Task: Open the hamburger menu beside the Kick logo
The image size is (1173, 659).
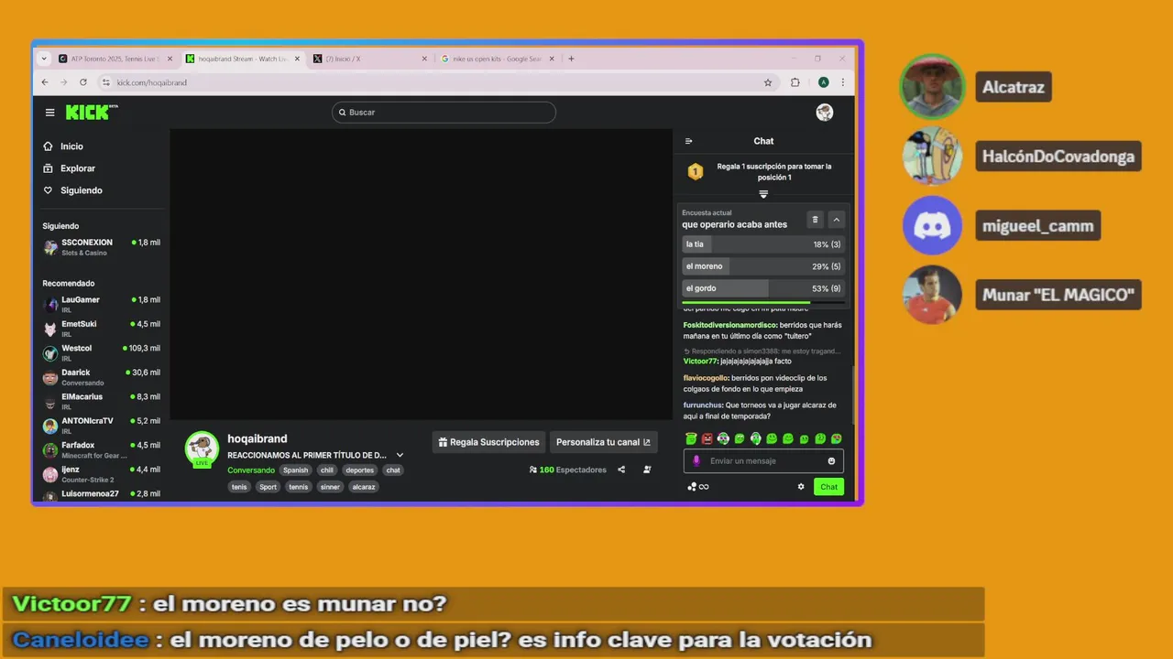Action: (49, 113)
